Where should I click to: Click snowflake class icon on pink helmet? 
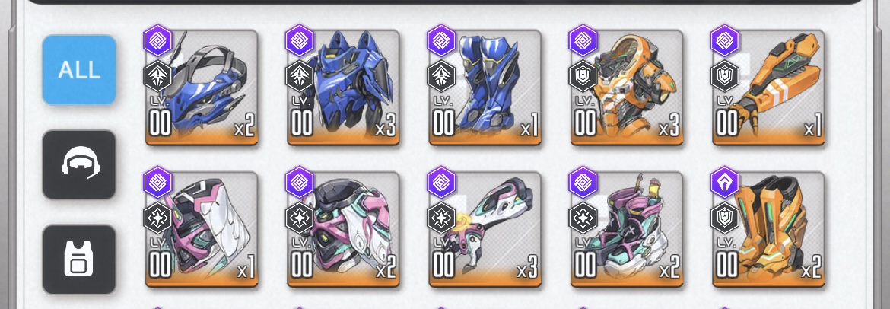(157, 218)
